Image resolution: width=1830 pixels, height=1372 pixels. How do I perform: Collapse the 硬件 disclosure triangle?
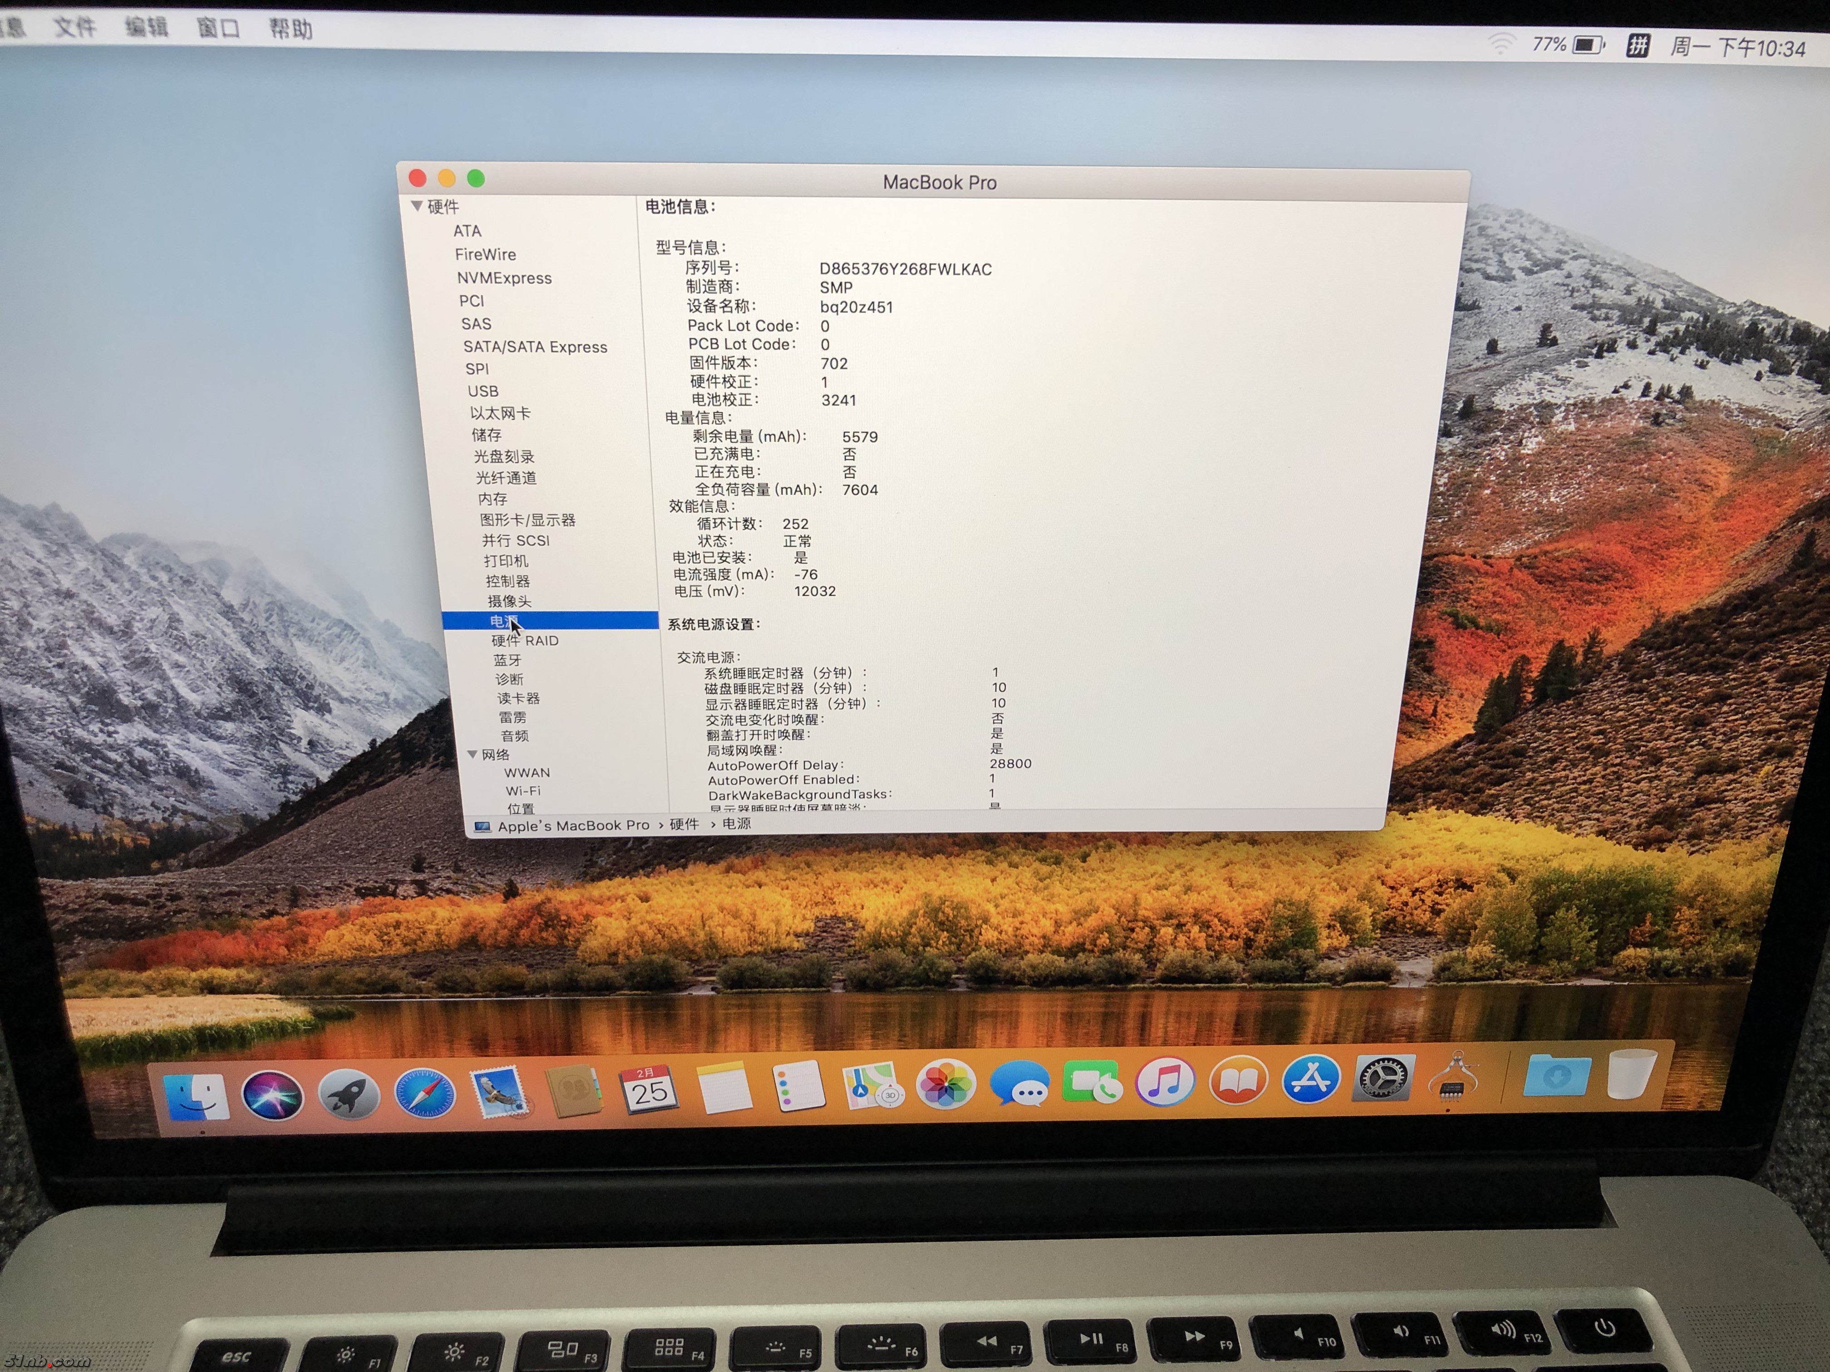pos(417,206)
